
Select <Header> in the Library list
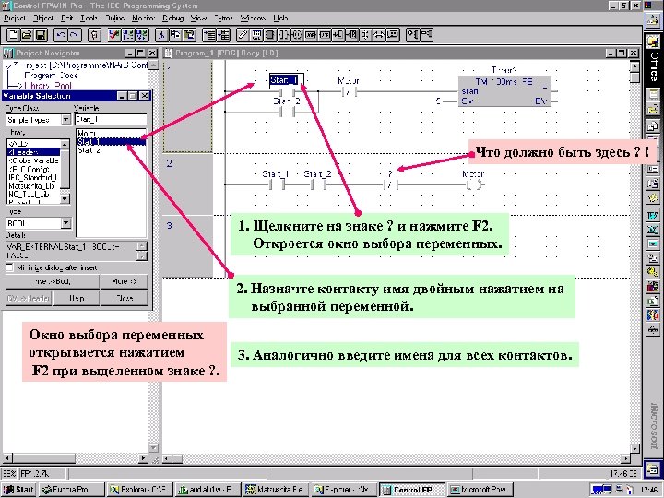33,152
